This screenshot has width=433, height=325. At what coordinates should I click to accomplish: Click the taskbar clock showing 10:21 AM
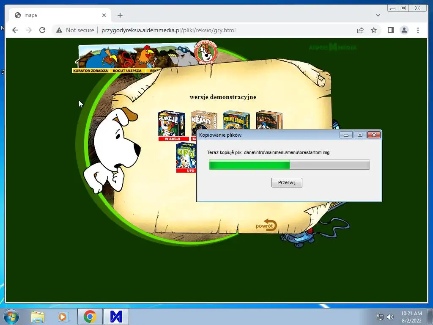(x=411, y=317)
